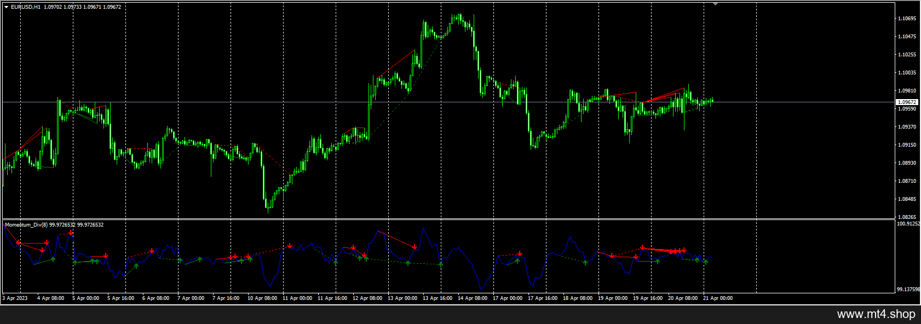Click price scale value 1.08485
This screenshot has height=324, width=921.
tap(907, 199)
